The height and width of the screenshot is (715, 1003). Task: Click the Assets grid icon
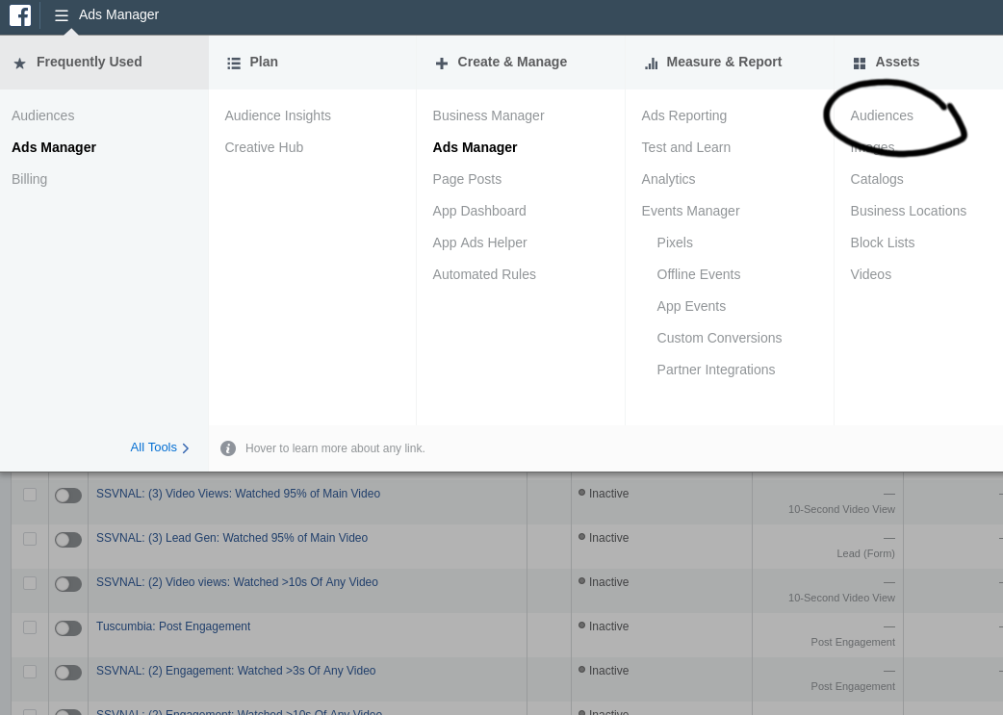point(860,64)
